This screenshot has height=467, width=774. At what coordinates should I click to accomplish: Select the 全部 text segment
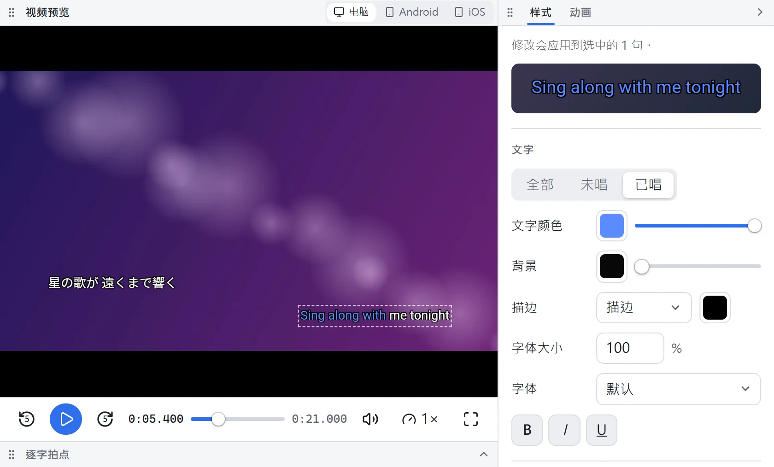[540, 185]
